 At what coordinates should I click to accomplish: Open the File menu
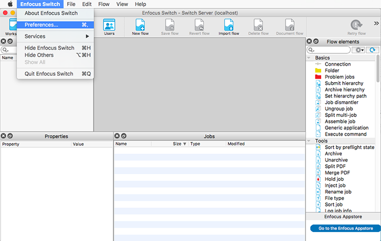(x=71, y=4)
